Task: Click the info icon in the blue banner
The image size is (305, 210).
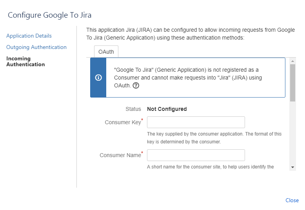Action: click(x=98, y=78)
